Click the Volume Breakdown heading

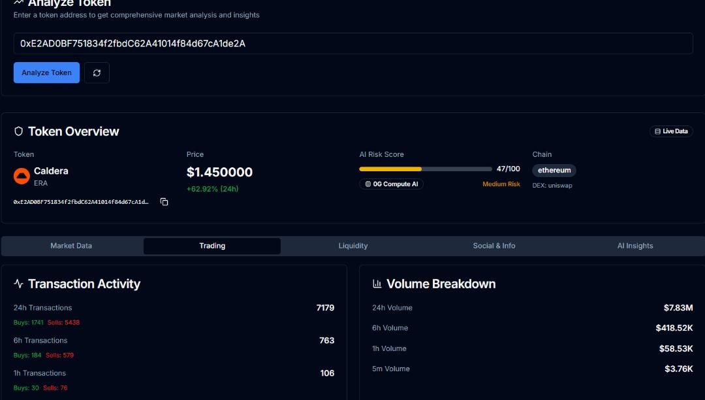(441, 284)
